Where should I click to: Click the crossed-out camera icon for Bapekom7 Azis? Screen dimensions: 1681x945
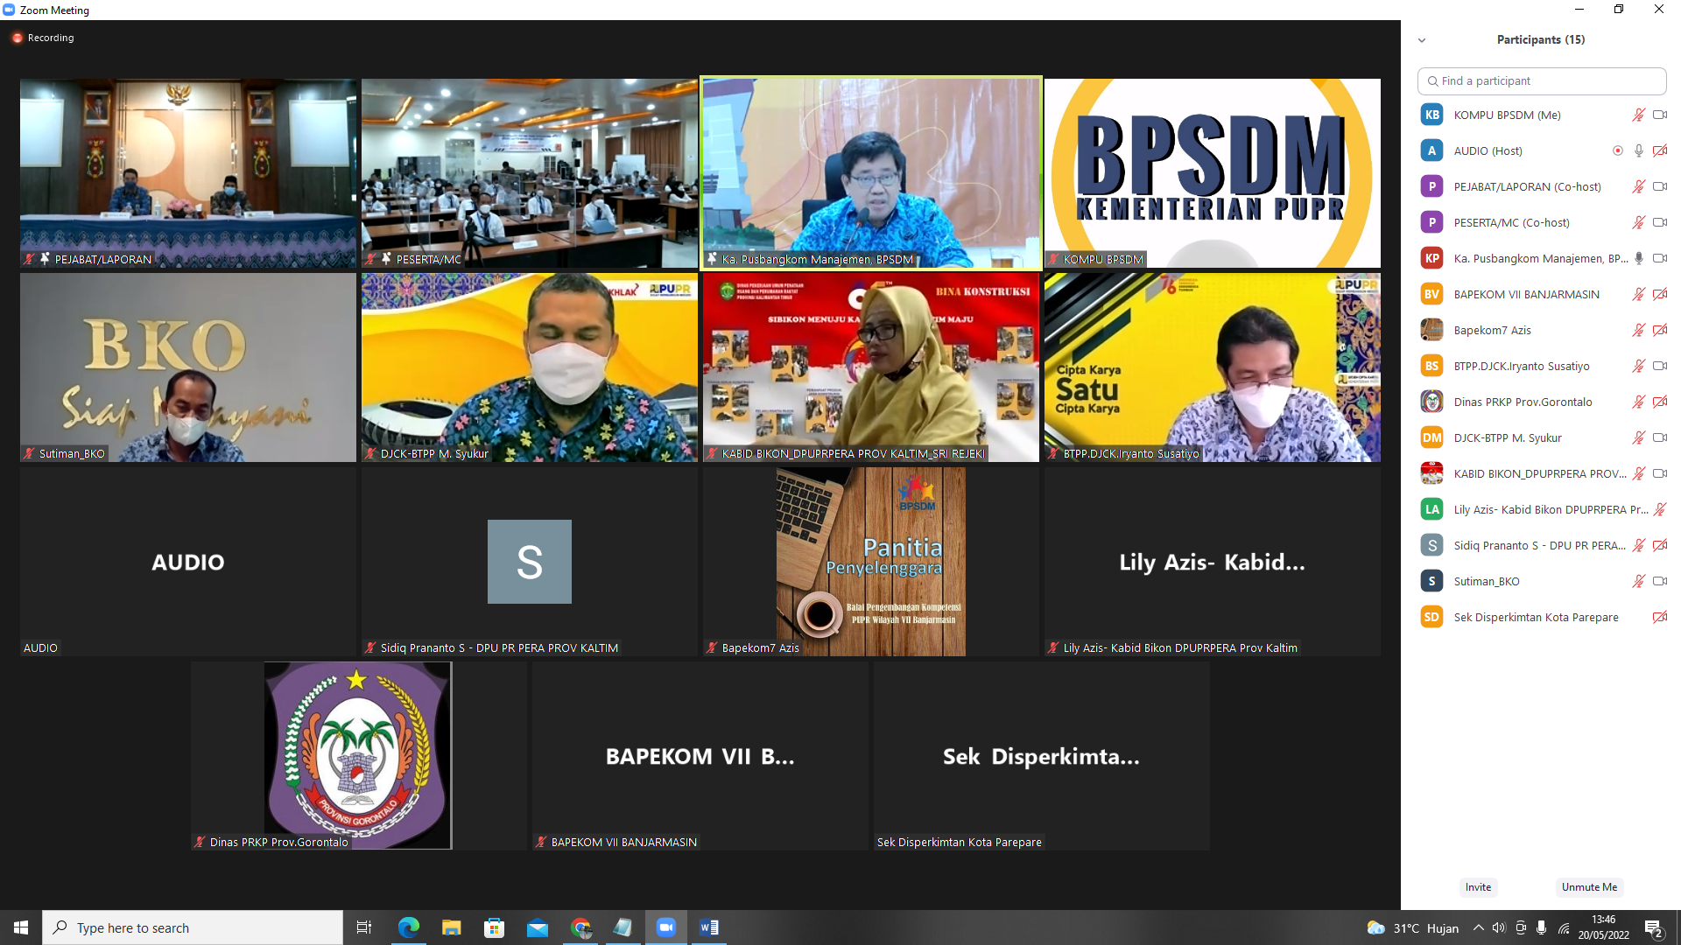pyautogui.click(x=1660, y=330)
